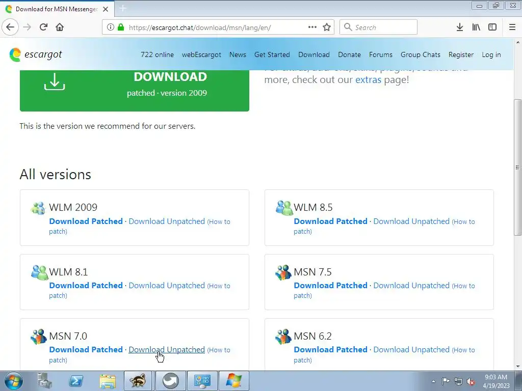Download Unpatched MSN 7.5

pos(411,286)
